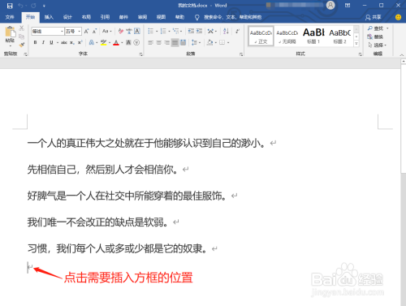Center align the paragraph

tap(159, 42)
